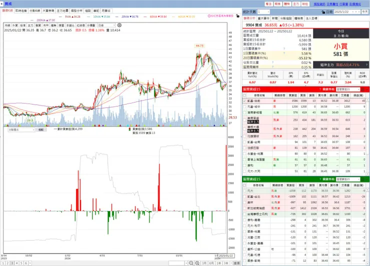
Task: Click the 區間買超15 table vertical scrollbar
Action: tap(367, 137)
